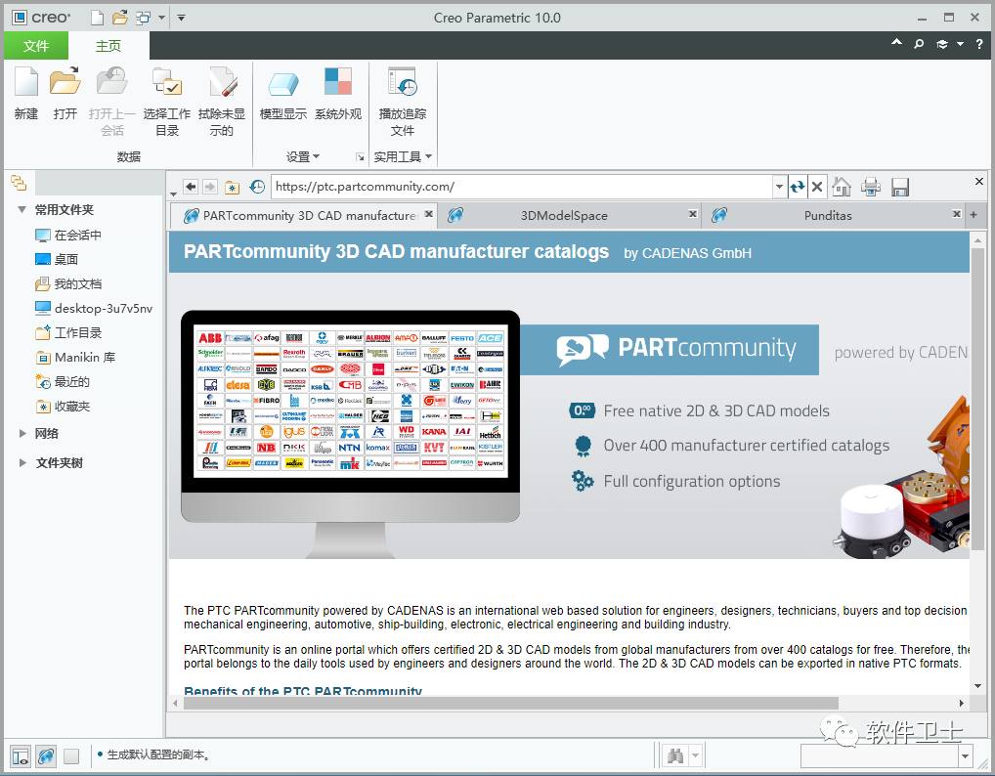Screen dimensions: 995x776
Task: Click the 打开 ribbon button
Action: pos(65,94)
